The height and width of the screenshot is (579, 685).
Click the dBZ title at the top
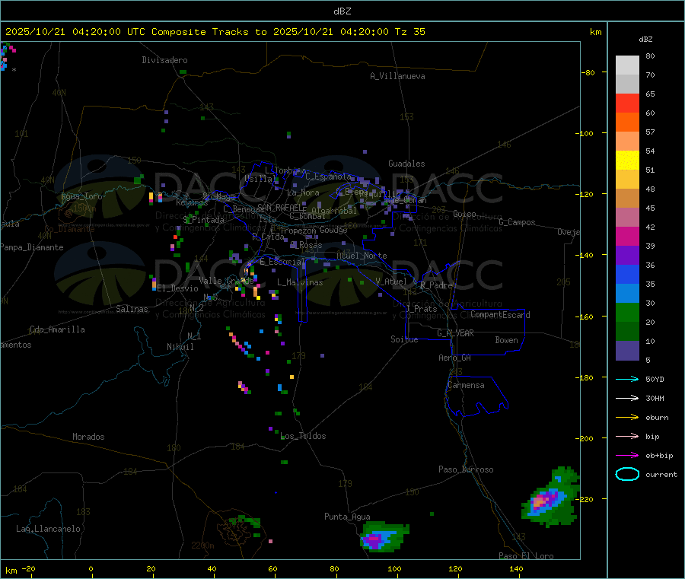coord(342,11)
